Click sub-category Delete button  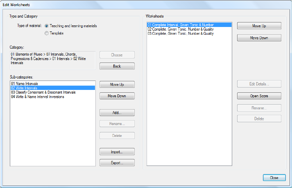[x=117, y=135]
